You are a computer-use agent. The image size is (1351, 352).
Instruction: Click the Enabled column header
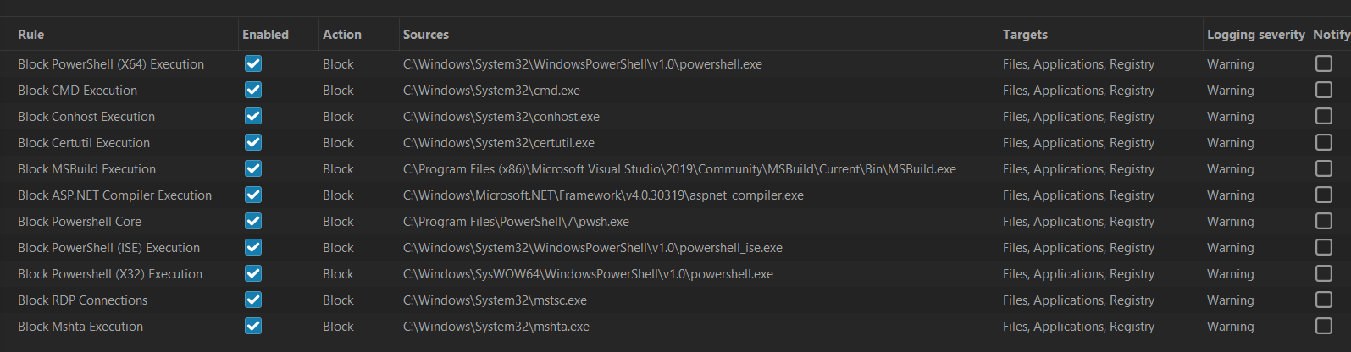tap(265, 35)
